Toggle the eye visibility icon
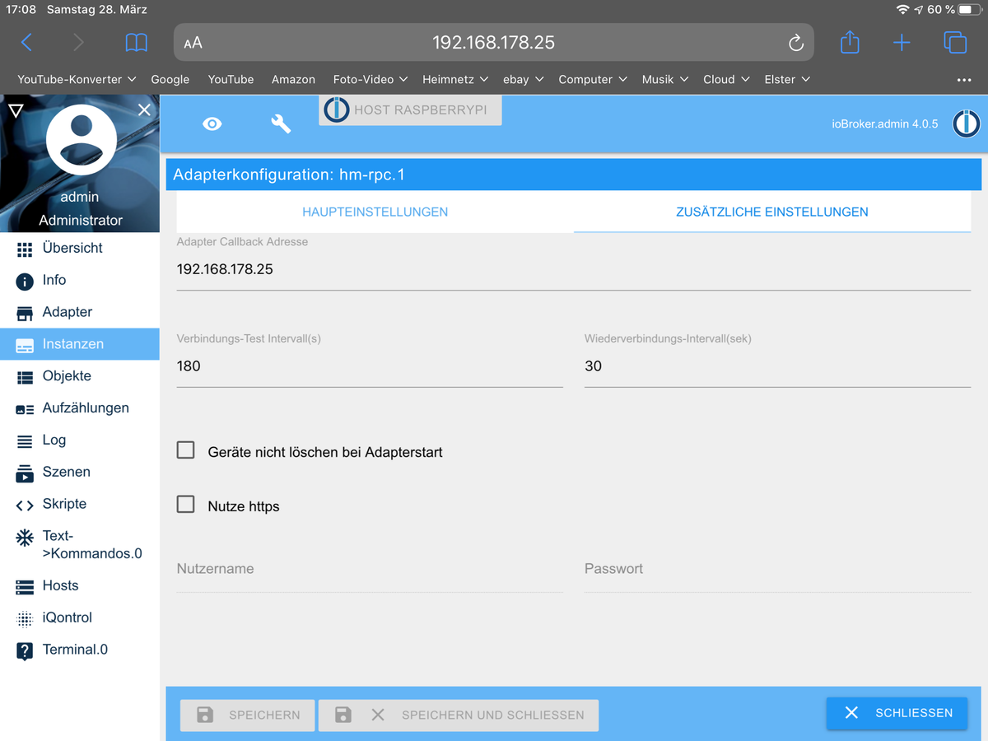Viewport: 988px width, 741px height. pos(212,123)
